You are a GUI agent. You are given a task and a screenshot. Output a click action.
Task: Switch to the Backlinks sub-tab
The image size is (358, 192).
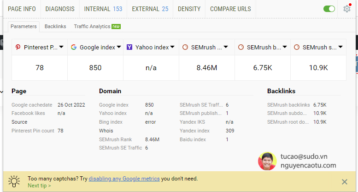pos(55,27)
